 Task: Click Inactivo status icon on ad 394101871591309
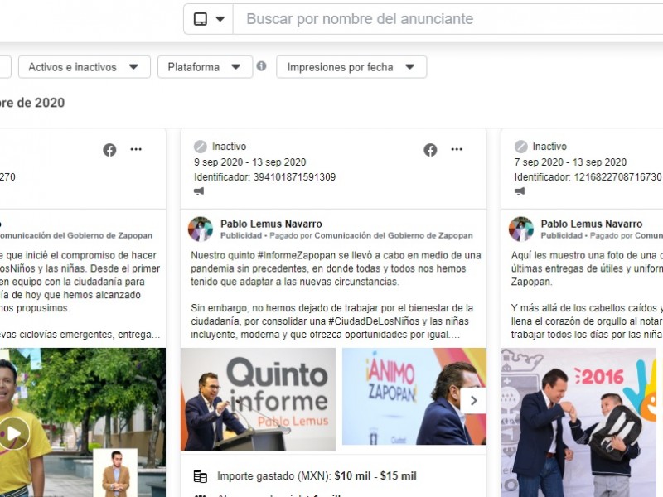point(200,147)
